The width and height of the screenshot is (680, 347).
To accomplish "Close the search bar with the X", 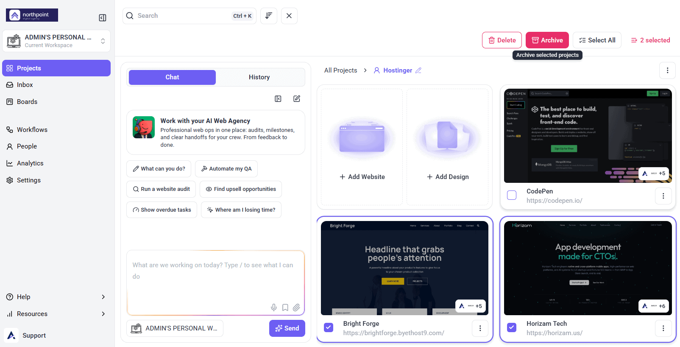I will click(289, 16).
